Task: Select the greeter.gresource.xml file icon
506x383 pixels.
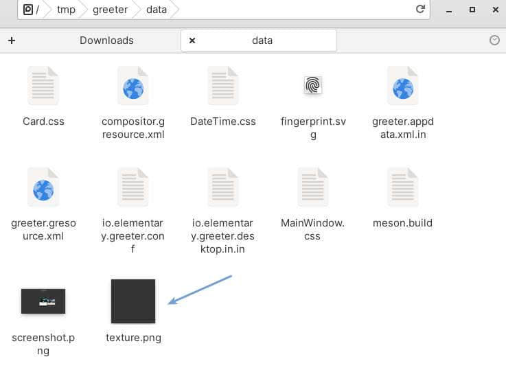Action: coord(43,187)
